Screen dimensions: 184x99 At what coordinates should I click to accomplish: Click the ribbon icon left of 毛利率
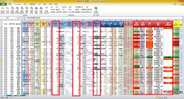click(12, 8)
